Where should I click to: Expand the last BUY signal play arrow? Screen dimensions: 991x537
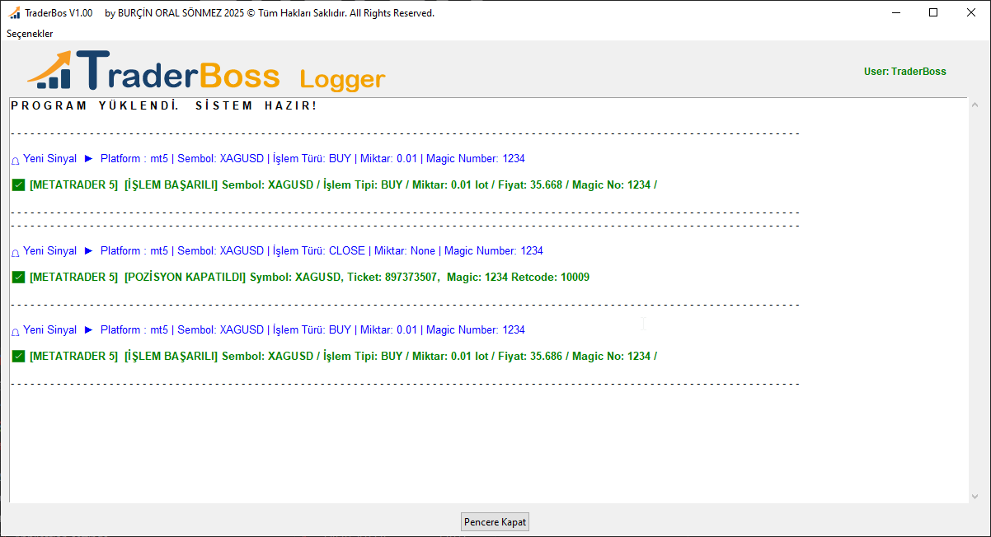pyautogui.click(x=87, y=329)
